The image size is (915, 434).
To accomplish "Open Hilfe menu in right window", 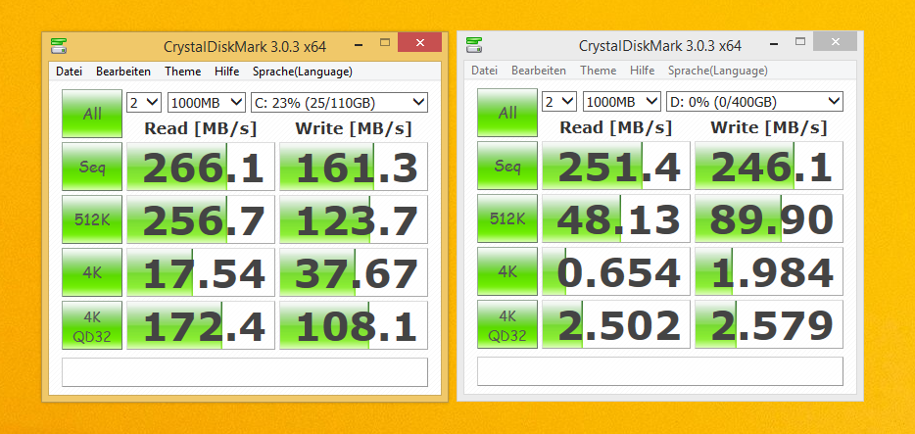I will point(642,71).
